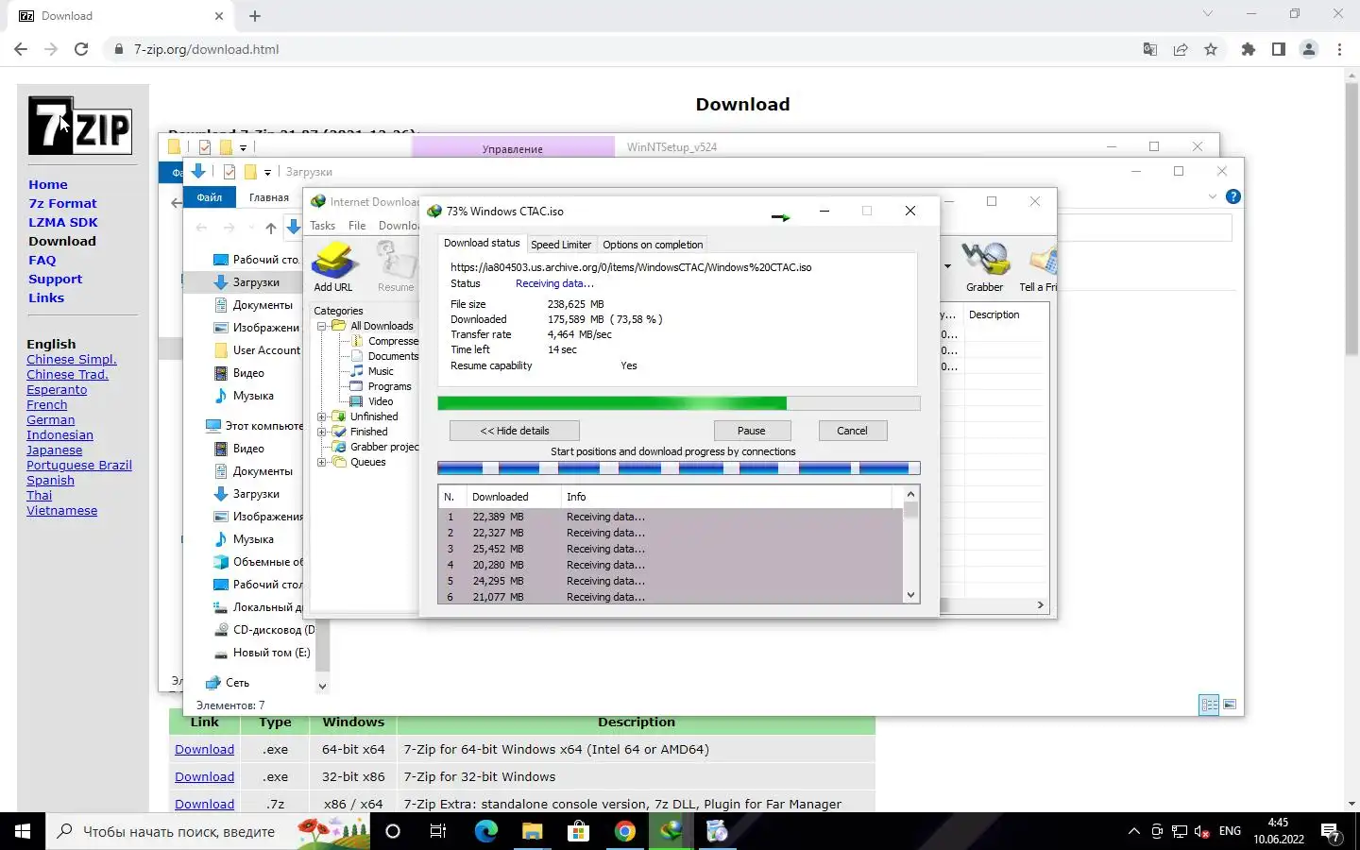Expand the Explorer ribbon chevron
The width and height of the screenshot is (1360, 850).
(1213, 196)
